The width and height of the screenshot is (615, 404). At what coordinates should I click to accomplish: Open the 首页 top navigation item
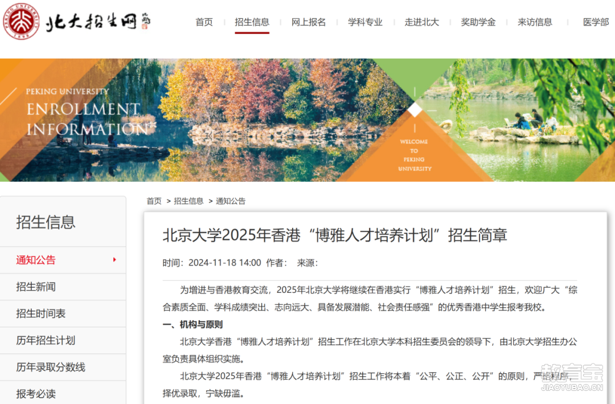(204, 22)
